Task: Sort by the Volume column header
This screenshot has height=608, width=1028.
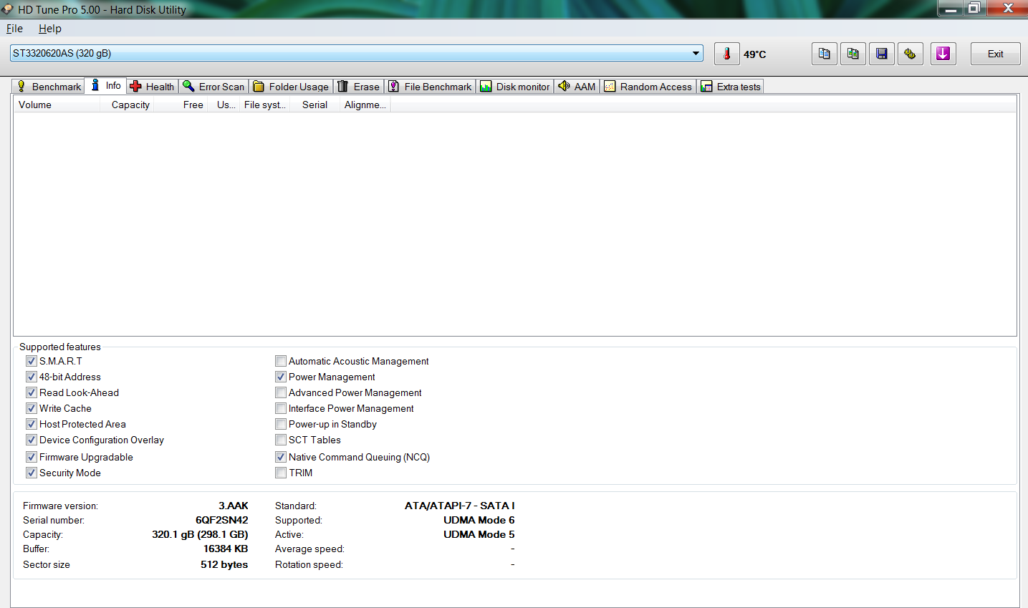Action: click(57, 105)
